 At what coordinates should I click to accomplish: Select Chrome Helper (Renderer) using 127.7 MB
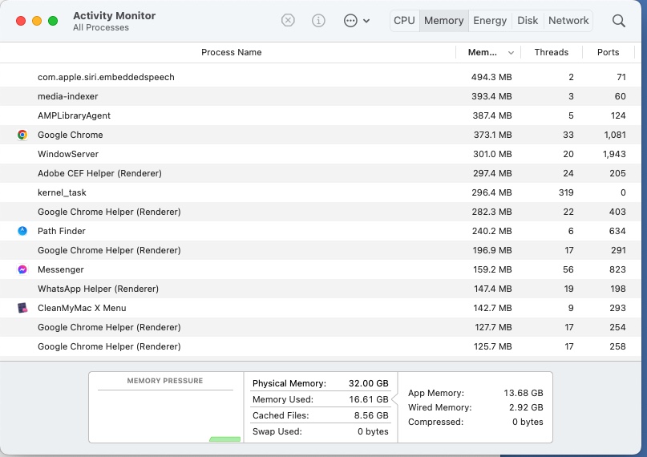tap(109, 327)
